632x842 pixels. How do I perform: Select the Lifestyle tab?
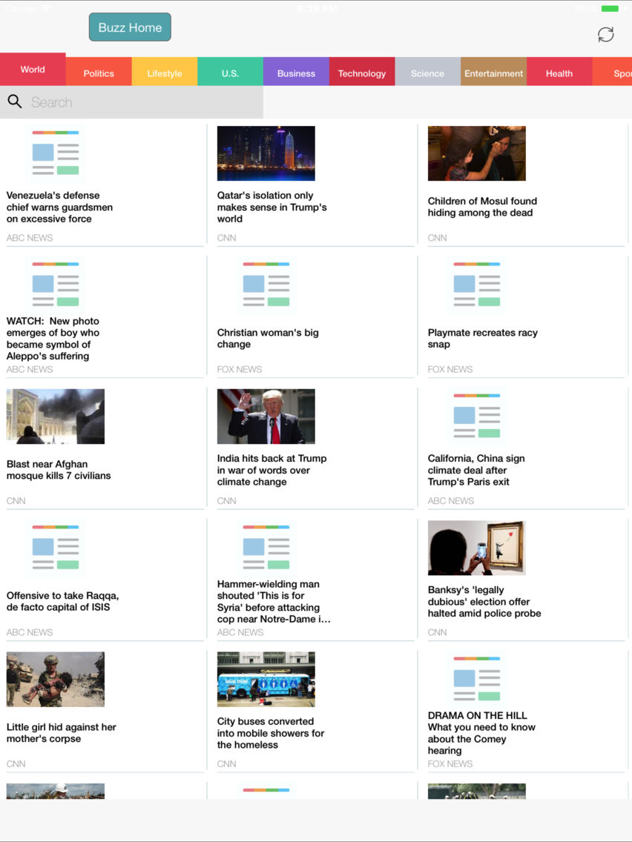[x=165, y=73]
